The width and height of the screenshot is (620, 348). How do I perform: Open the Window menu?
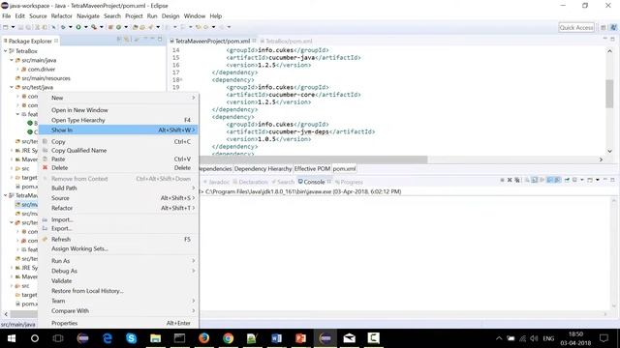(195, 16)
